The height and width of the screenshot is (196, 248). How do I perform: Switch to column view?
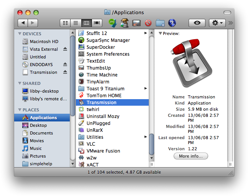86,23
